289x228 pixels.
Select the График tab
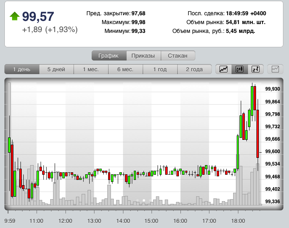tap(109, 56)
